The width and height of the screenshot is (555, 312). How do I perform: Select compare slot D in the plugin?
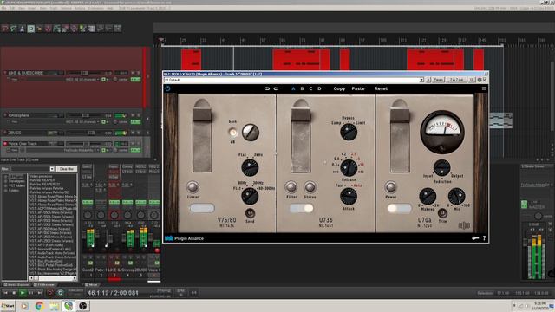(x=319, y=88)
